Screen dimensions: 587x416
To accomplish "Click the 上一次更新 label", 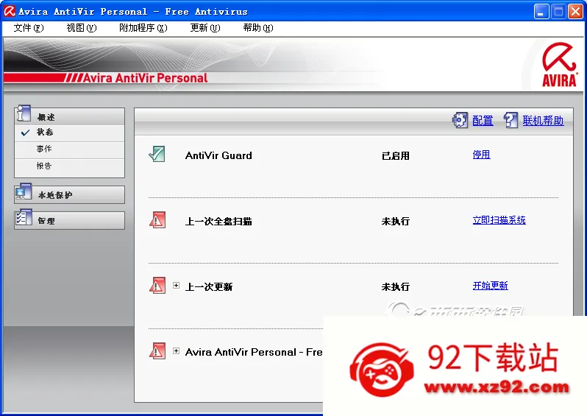I will (x=209, y=287).
